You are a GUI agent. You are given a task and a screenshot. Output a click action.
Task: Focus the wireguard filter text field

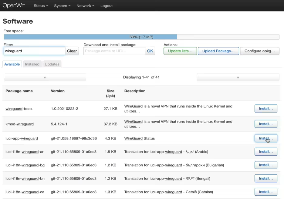tap(34, 51)
